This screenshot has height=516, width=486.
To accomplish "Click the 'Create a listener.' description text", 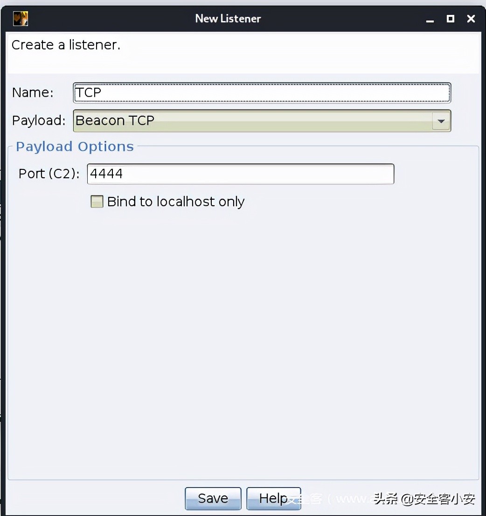I will click(x=66, y=45).
